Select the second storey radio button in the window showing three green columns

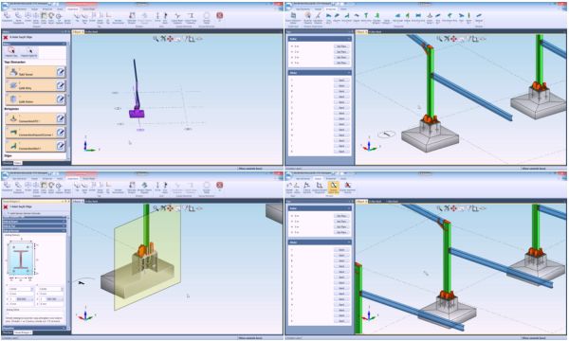(x=292, y=221)
